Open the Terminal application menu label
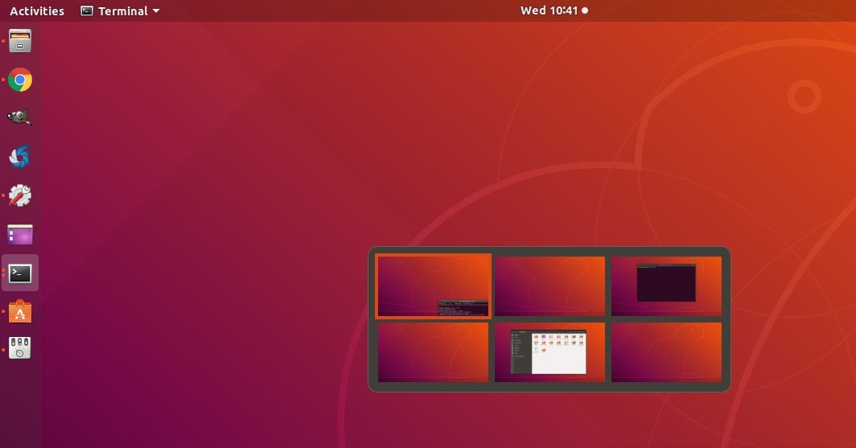Image resolution: width=856 pixels, height=448 pixels. (x=122, y=11)
